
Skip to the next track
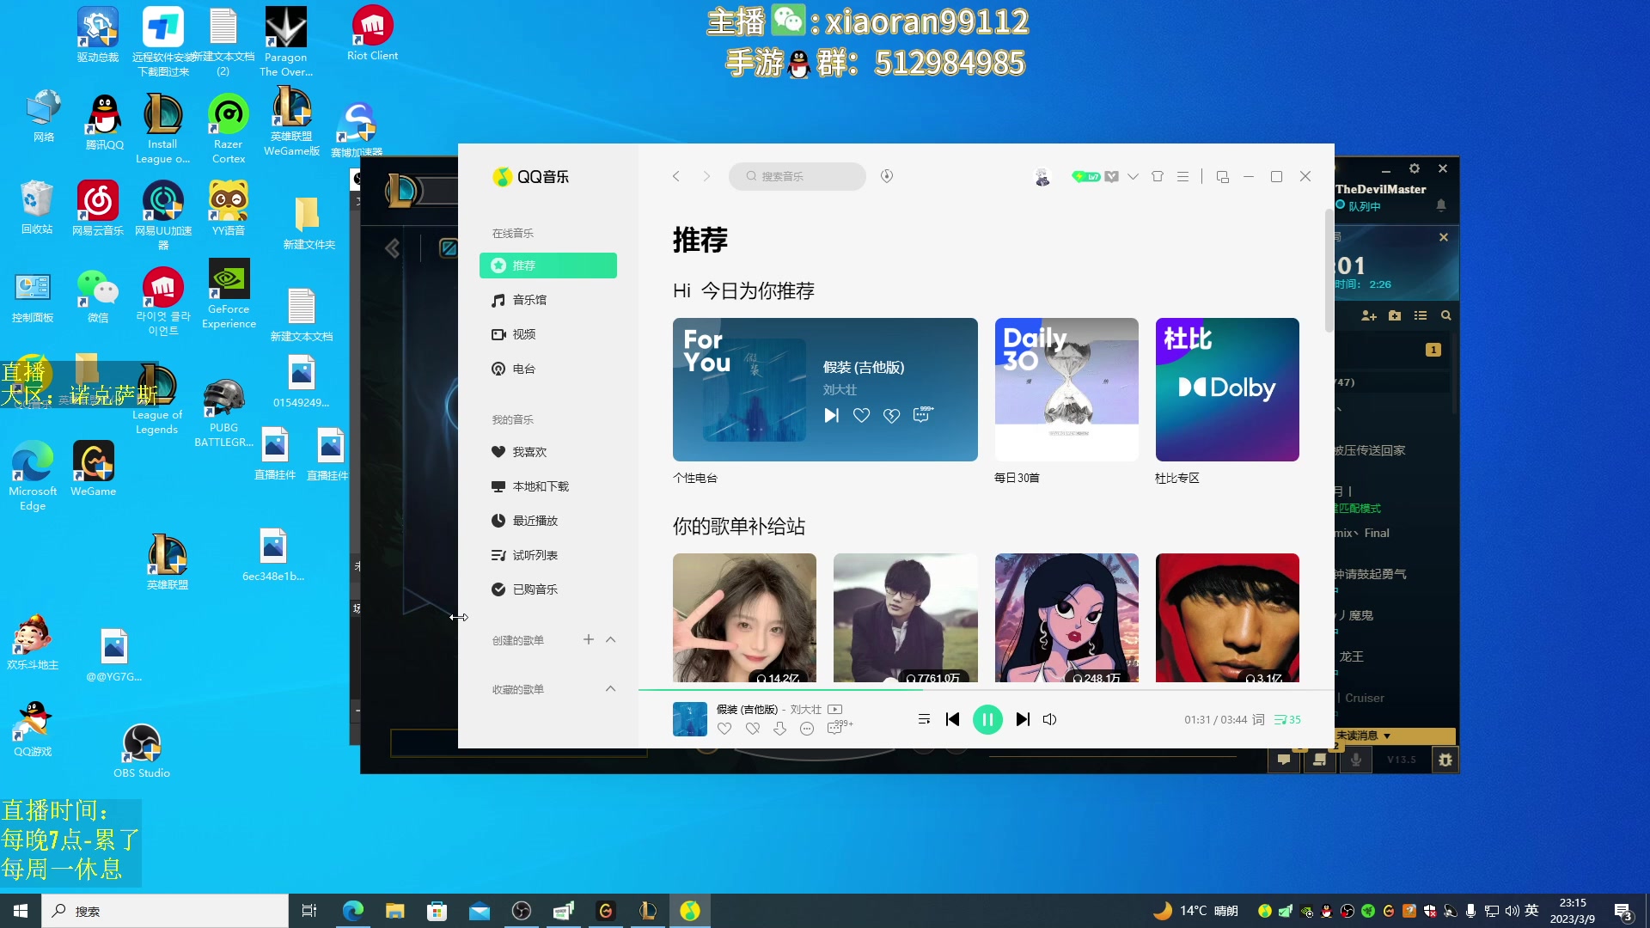1023,719
